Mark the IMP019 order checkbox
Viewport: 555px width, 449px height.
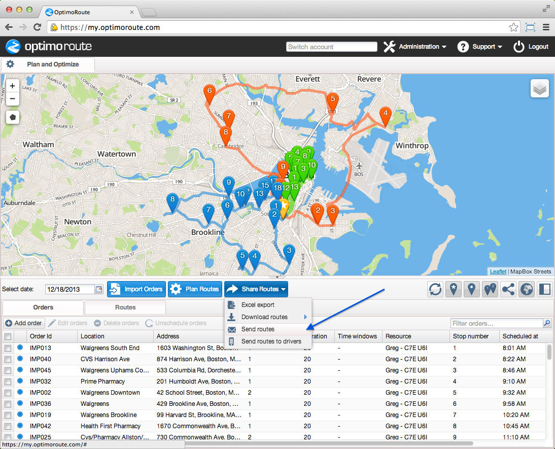(8, 415)
